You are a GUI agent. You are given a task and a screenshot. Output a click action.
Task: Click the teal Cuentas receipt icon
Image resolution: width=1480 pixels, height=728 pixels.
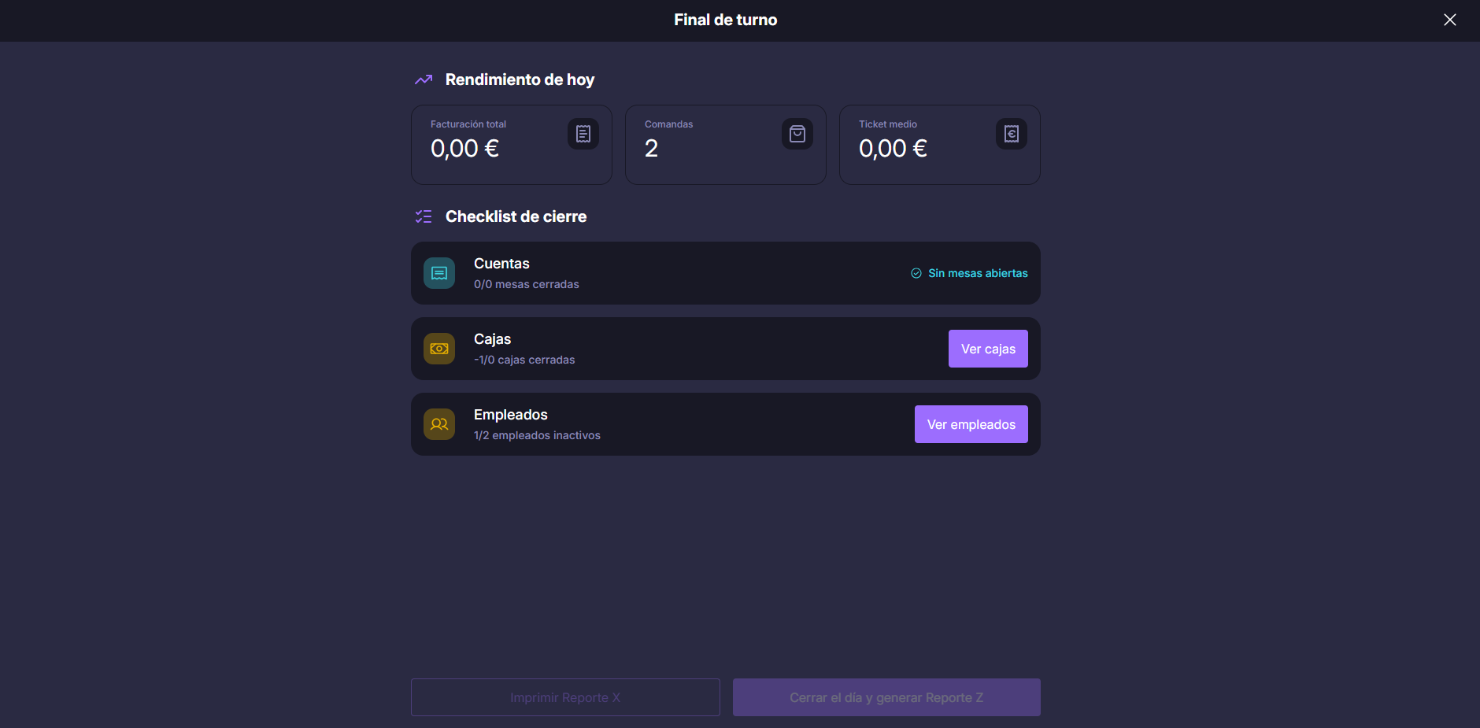pyautogui.click(x=439, y=273)
